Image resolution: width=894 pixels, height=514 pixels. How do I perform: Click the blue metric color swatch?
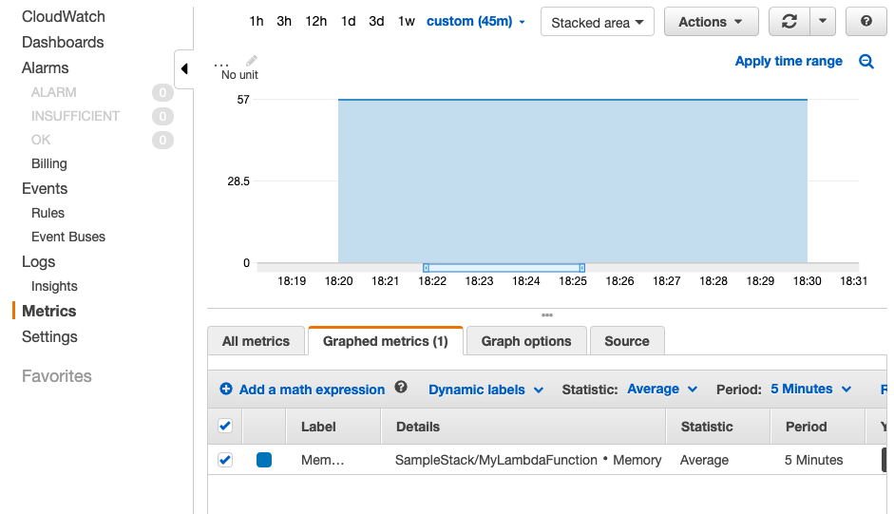click(x=264, y=460)
